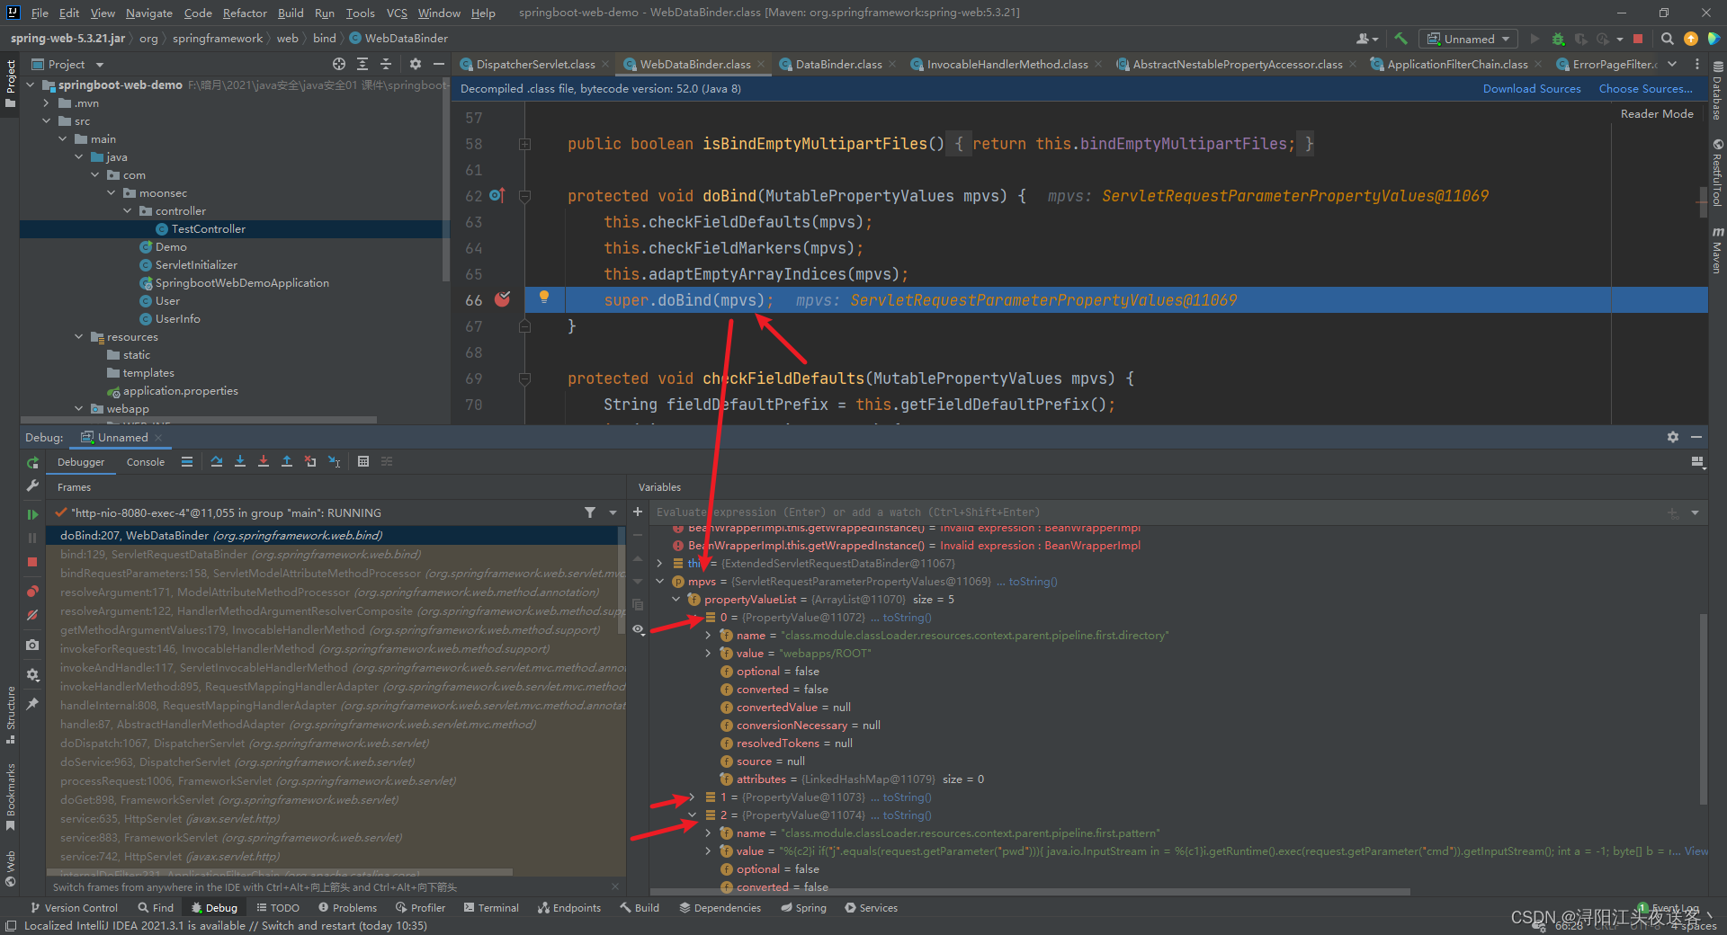Open the Navigate menu
The width and height of the screenshot is (1727, 935).
click(x=148, y=13)
